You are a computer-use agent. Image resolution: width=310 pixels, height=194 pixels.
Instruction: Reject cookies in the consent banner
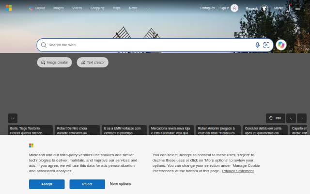coord(87,184)
